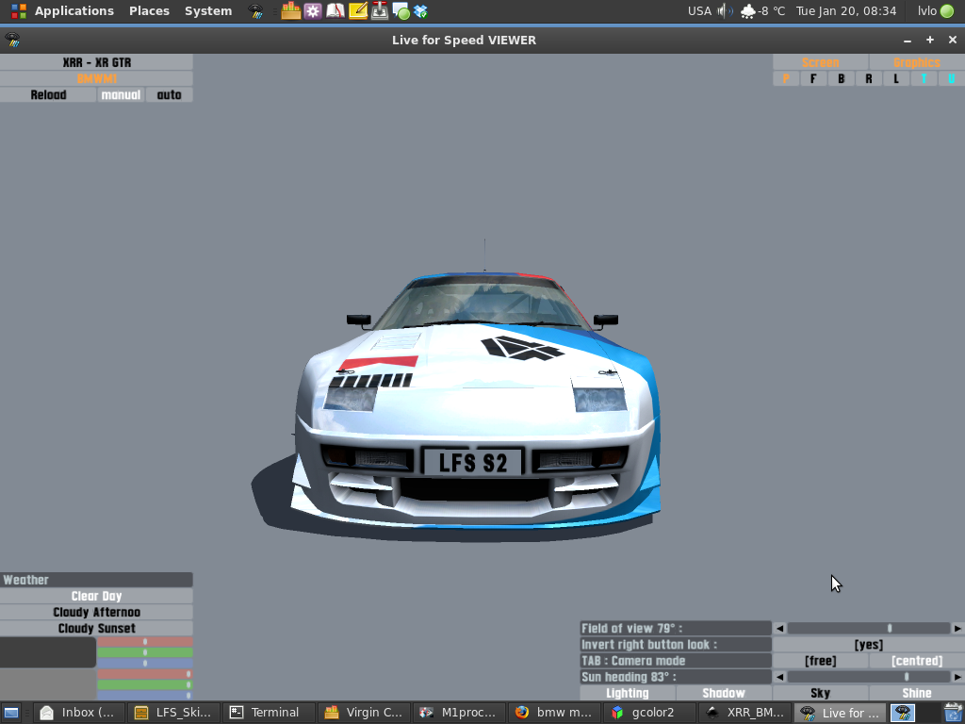Image resolution: width=965 pixels, height=724 pixels.
Task: Click left arrow of Sun heading slider
Action: point(779,677)
